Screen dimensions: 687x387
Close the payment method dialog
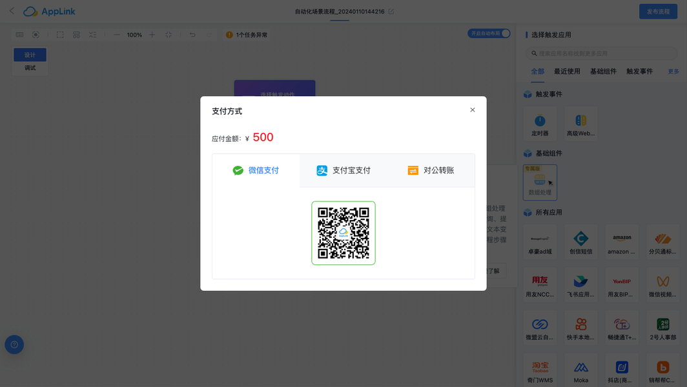point(473,110)
